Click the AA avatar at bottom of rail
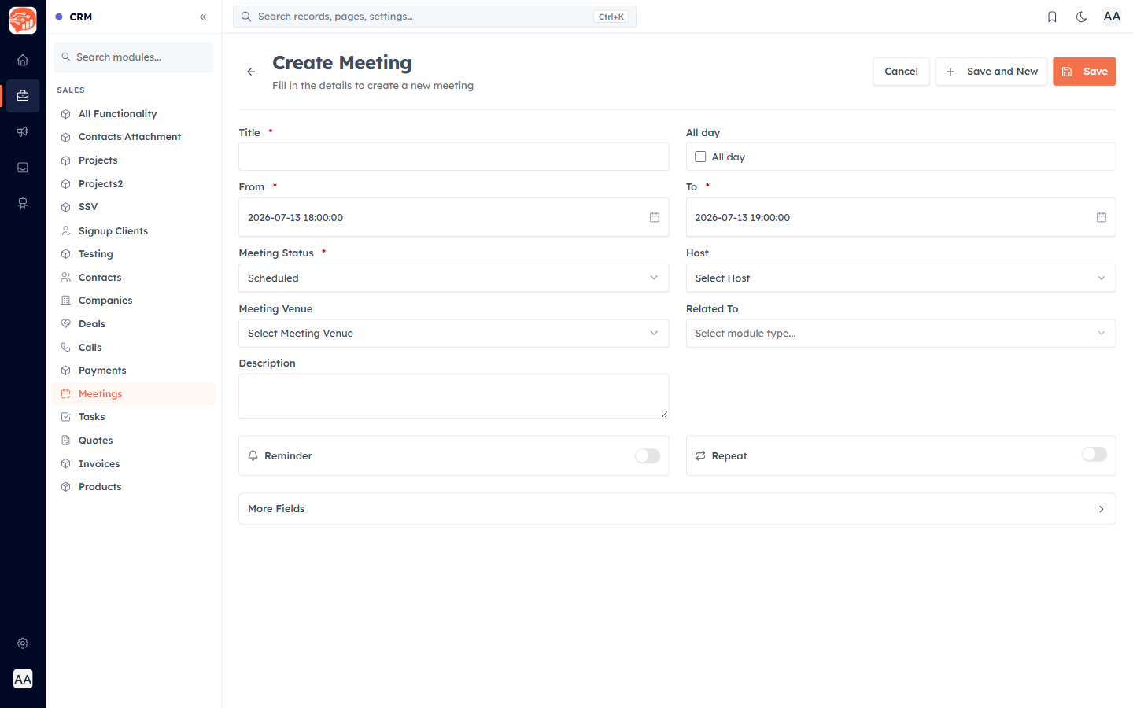 coord(23,679)
